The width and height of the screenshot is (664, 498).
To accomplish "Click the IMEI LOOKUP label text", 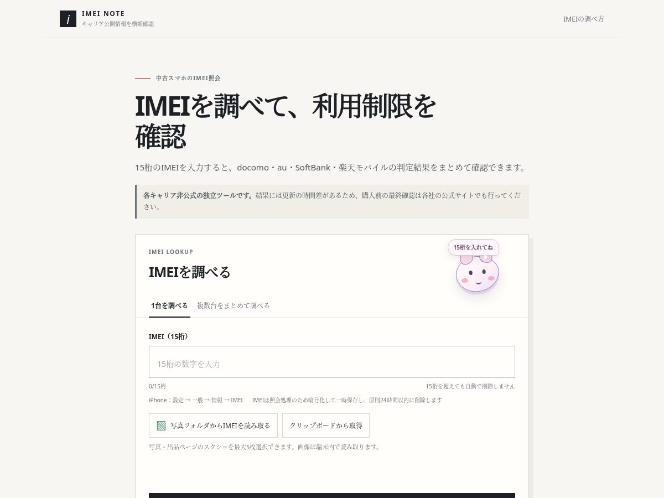I will tap(171, 252).
